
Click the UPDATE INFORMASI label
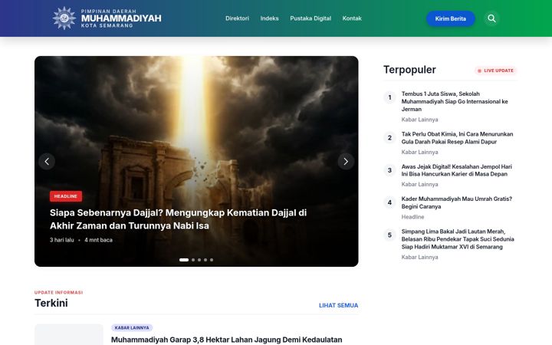58,293
